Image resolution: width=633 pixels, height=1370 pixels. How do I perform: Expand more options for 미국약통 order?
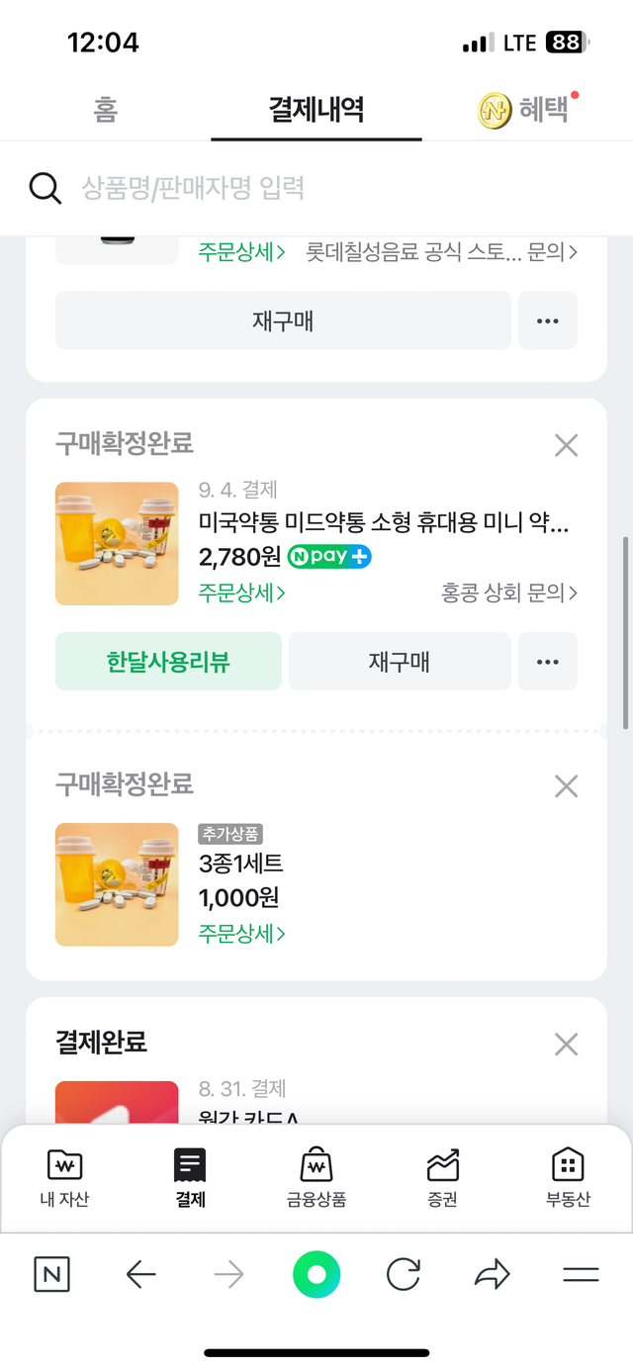point(547,662)
